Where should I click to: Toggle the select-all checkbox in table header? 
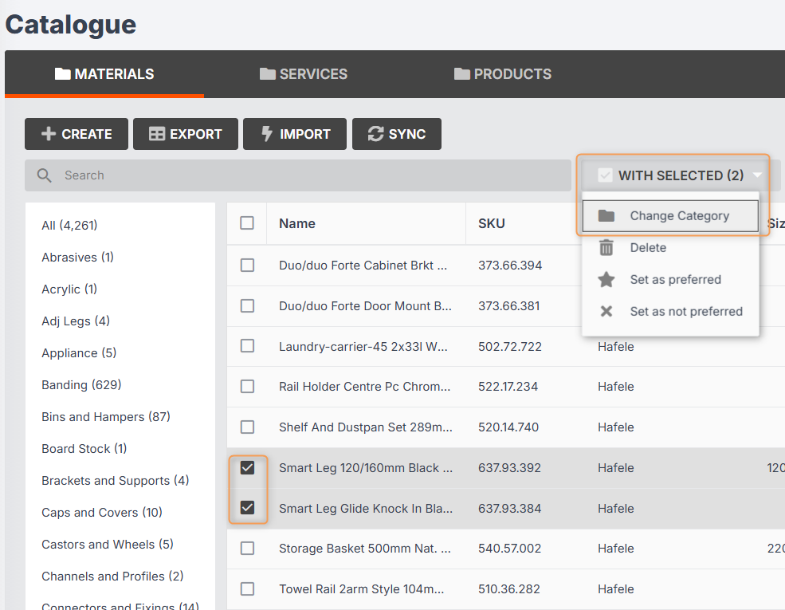247,223
